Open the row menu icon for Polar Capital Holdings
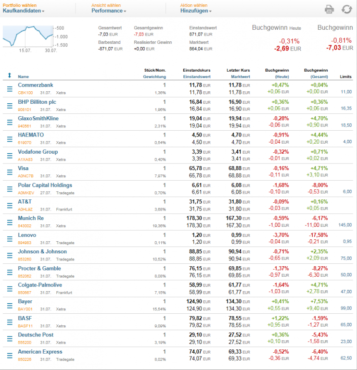This screenshot has height=370, width=357. (10, 189)
